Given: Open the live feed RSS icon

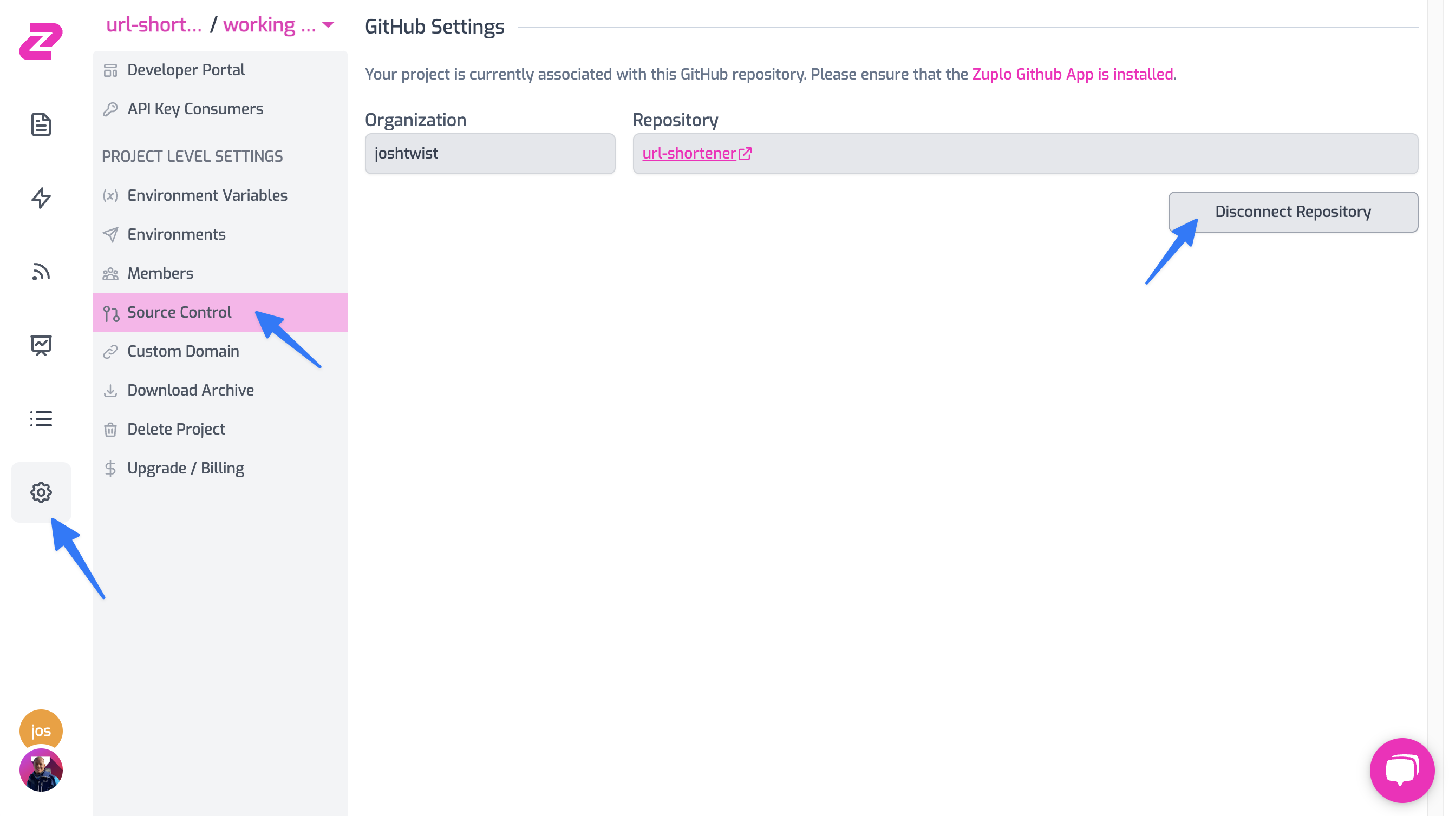Looking at the screenshot, I should point(41,272).
